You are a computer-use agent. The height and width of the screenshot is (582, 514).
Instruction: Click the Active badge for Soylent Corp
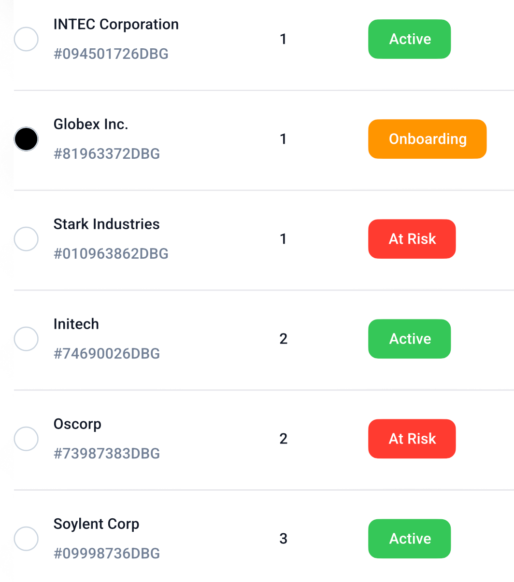(x=410, y=539)
